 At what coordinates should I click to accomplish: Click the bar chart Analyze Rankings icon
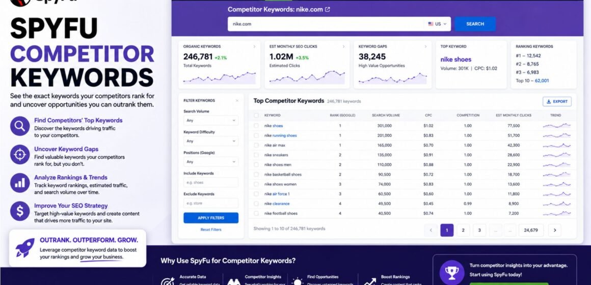19,183
